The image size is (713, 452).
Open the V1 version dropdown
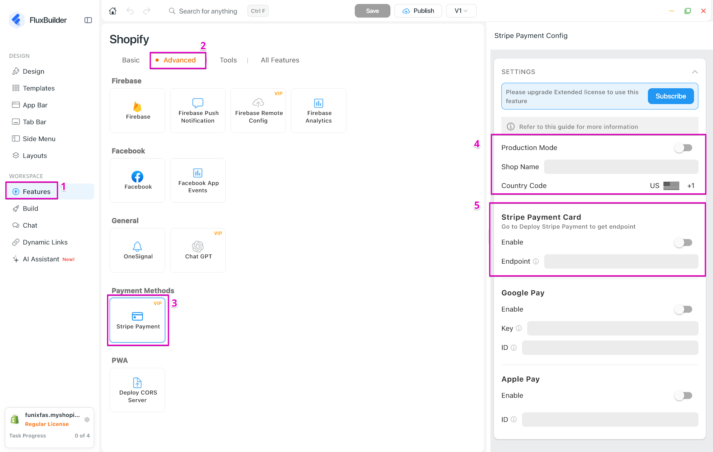pyautogui.click(x=461, y=11)
